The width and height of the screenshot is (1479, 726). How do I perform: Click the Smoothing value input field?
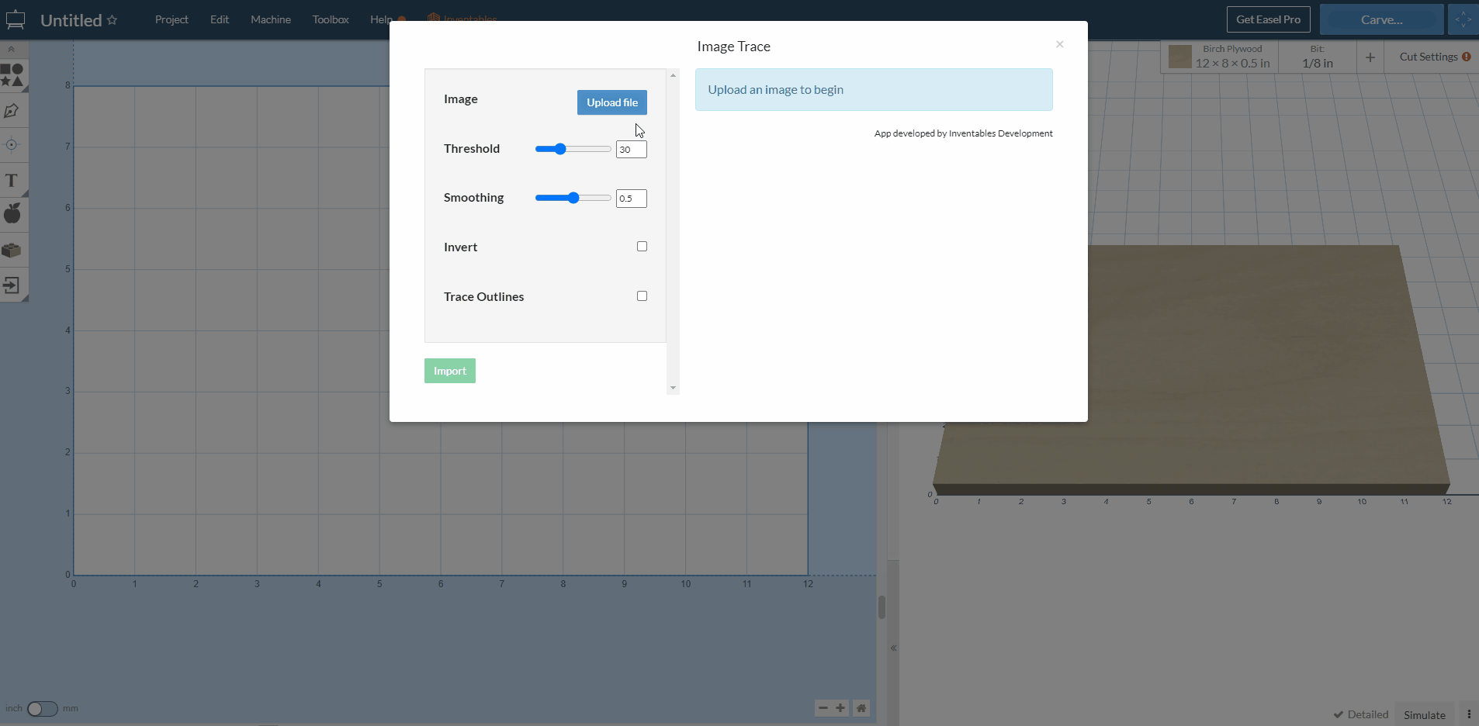tap(631, 199)
